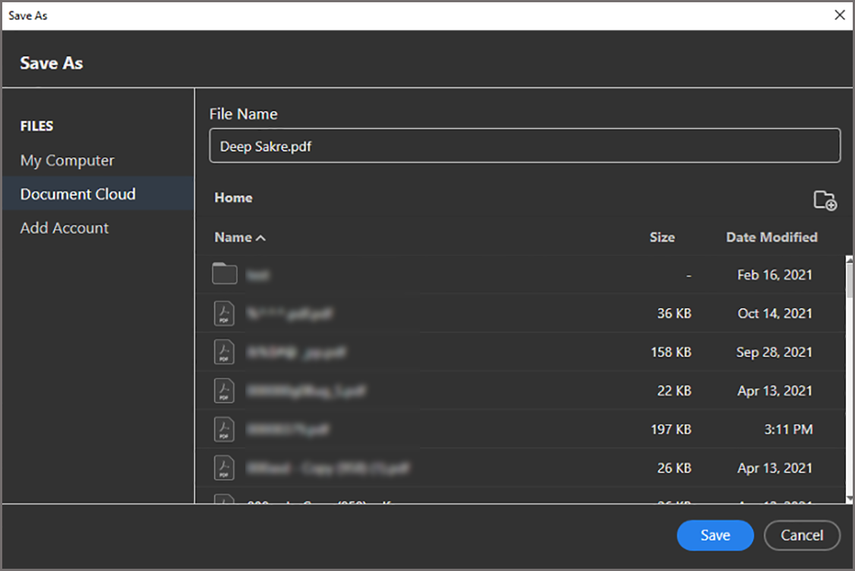Click the File Name text field
The width and height of the screenshot is (855, 571).
tap(524, 147)
